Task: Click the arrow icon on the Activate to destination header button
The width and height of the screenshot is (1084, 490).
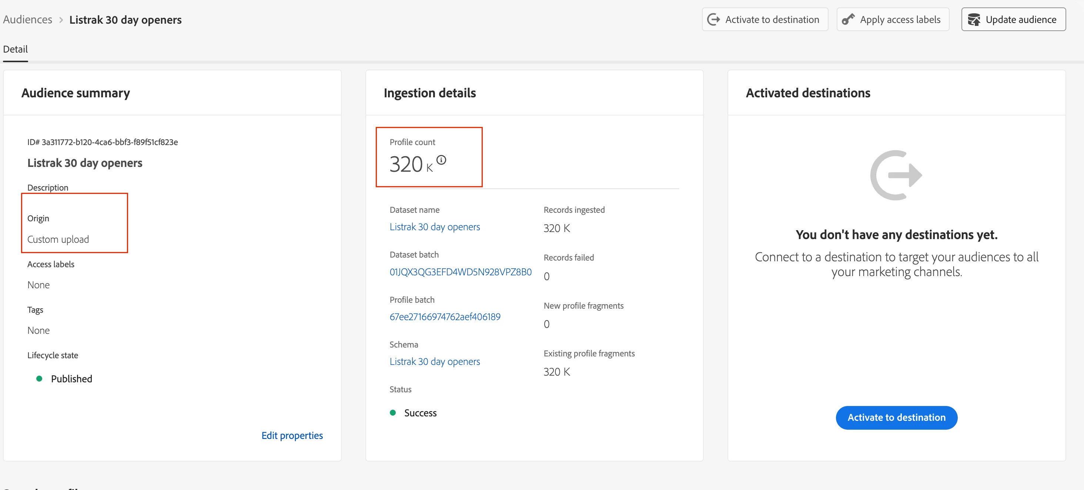Action: pos(713,19)
